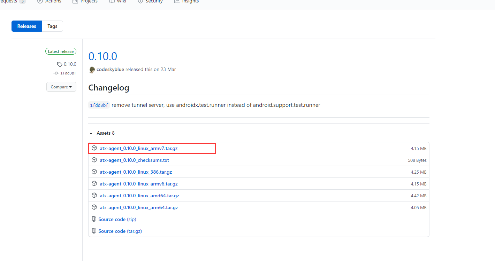495x261 pixels.
Task: Download Source code (tar.gz)
Action: (120, 231)
